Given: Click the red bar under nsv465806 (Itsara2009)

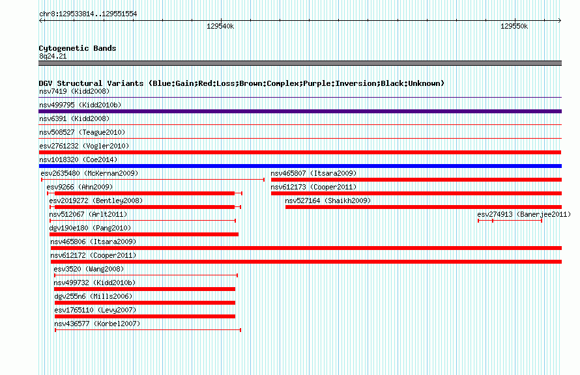Looking at the screenshot, I should 306,248.
